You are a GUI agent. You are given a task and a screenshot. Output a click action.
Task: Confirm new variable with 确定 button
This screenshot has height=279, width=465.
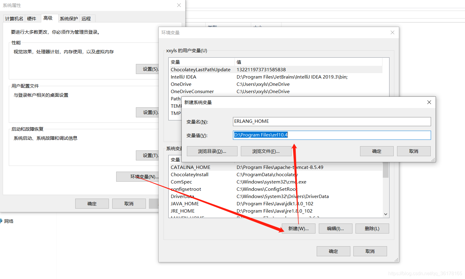pyautogui.click(x=377, y=151)
